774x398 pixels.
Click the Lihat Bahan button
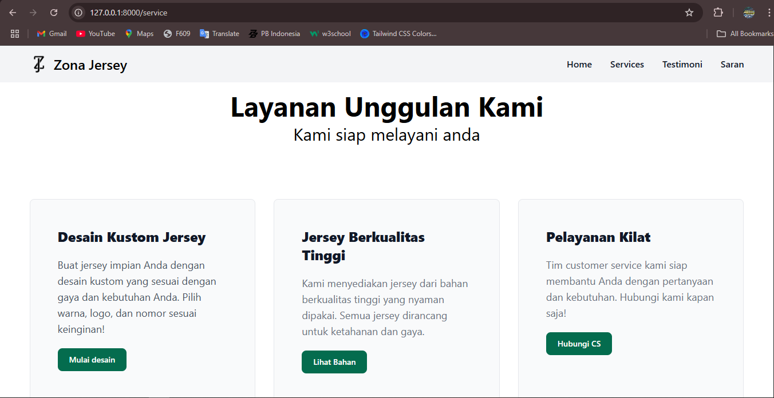334,362
